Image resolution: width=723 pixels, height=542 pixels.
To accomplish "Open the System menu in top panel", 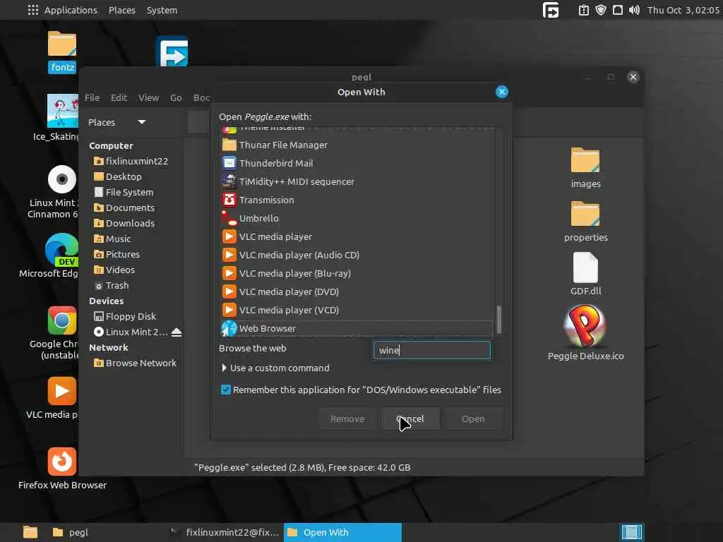I will [x=162, y=10].
